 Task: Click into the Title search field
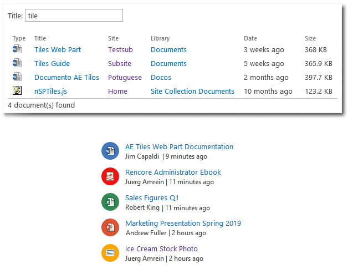tap(74, 16)
